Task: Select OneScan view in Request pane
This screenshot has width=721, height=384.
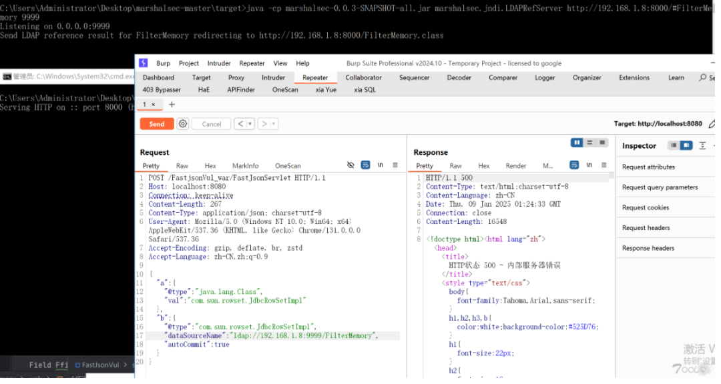Action: click(x=288, y=166)
